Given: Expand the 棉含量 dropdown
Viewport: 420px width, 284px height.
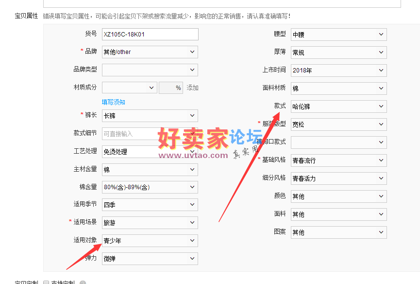Looking at the screenshot, I should [x=150, y=187].
